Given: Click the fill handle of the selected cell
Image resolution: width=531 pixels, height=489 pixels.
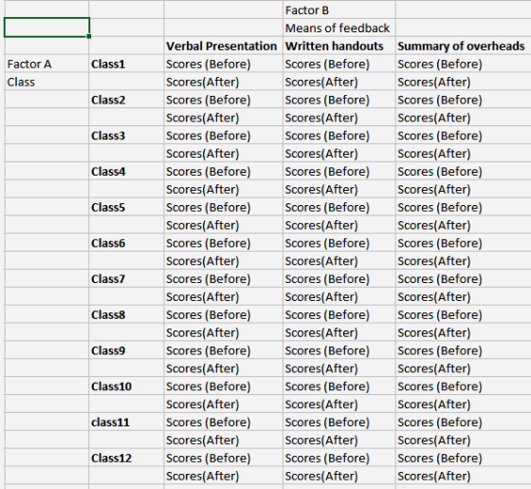Looking at the screenshot, I should pyautogui.click(x=89, y=36).
